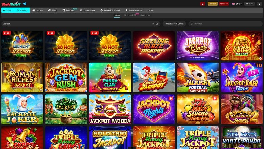Open the Bonuses menu item
Image resolution: width=264 pixels, height=149 pixels.
[69, 10]
